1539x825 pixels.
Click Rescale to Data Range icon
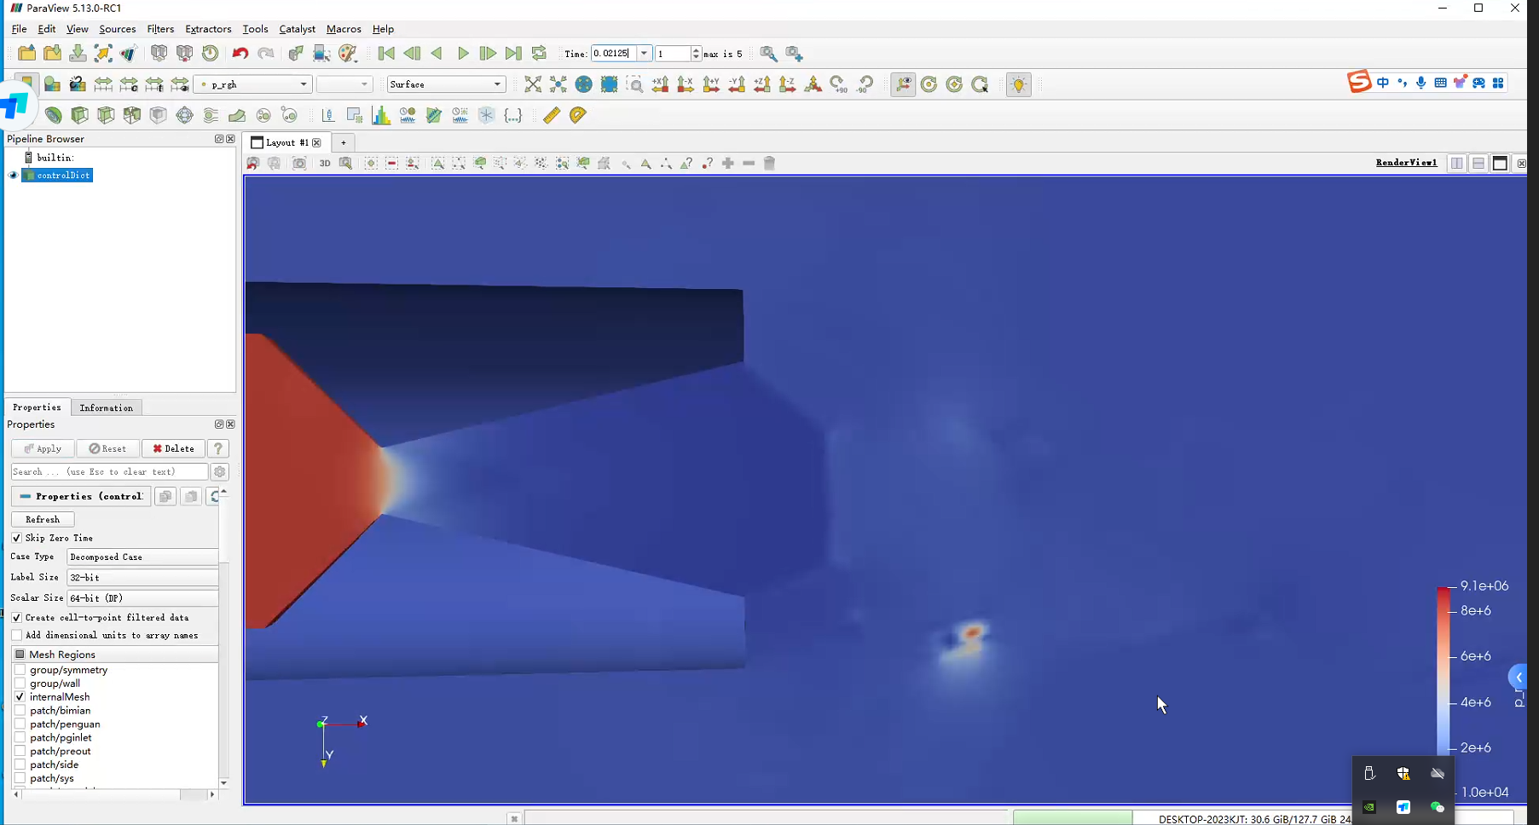click(x=103, y=84)
